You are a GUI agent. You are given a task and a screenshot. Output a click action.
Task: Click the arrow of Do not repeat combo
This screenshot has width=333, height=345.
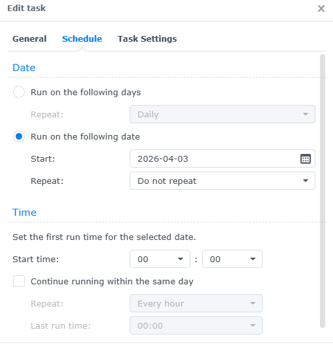pyautogui.click(x=306, y=181)
